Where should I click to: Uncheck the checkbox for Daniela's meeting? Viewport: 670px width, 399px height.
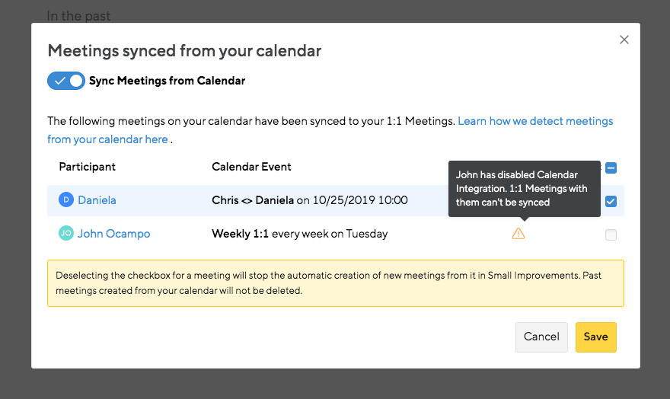[x=611, y=202]
